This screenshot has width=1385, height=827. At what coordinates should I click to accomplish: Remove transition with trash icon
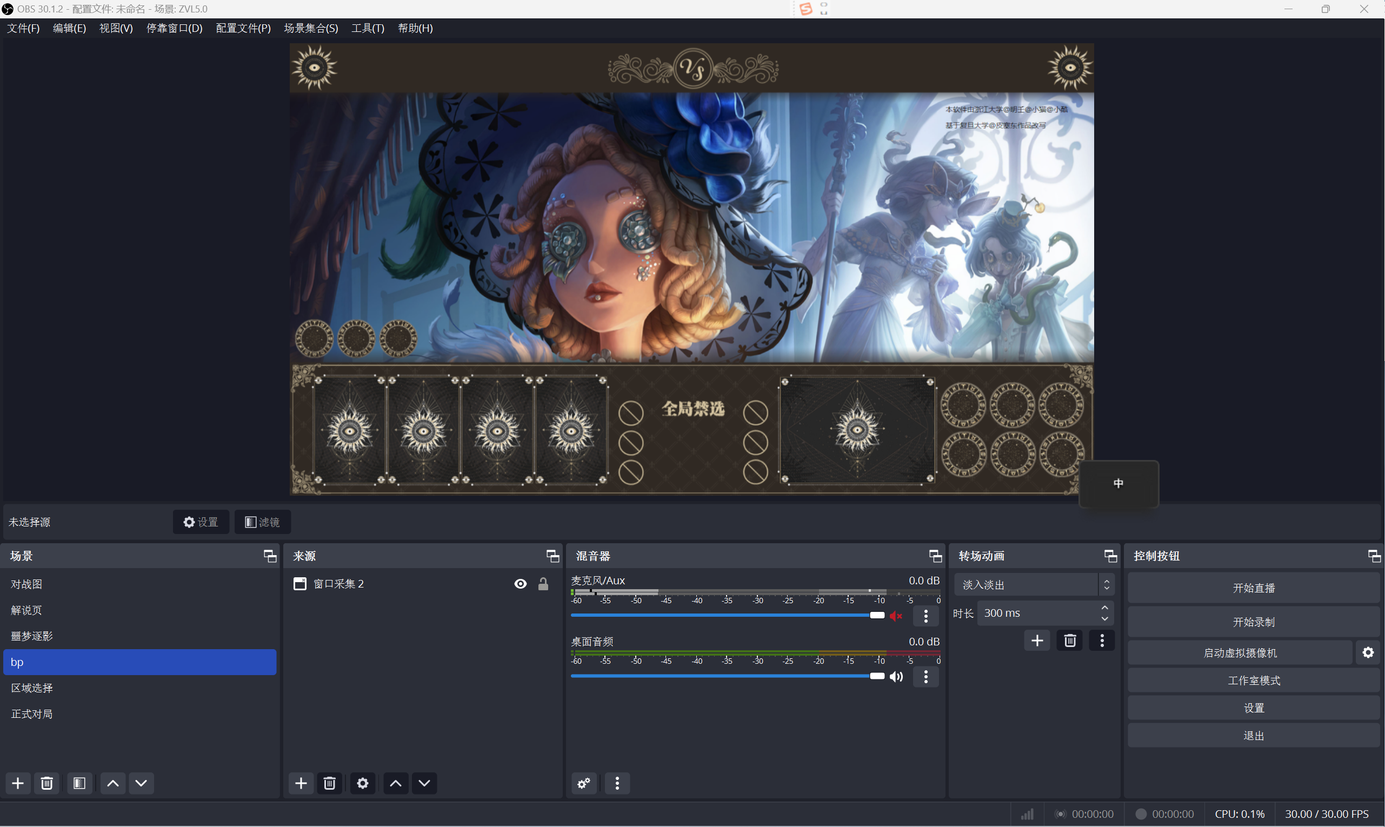[x=1069, y=641]
